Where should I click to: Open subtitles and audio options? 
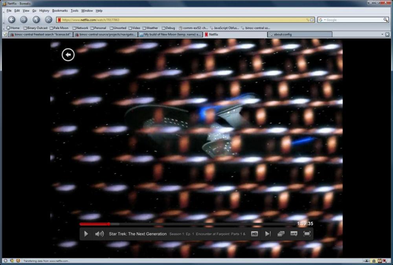tap(294, 234)
